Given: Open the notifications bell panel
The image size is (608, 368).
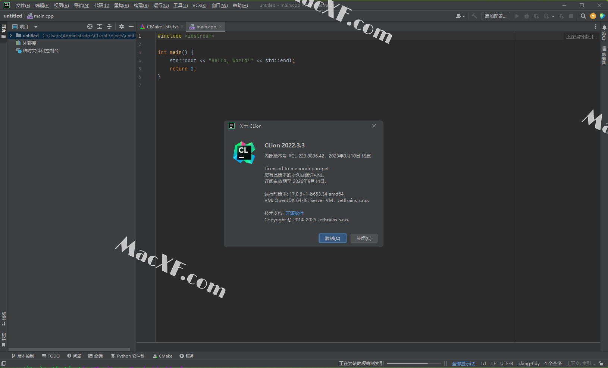Looking at the screenshot, I should click(x=604, y=32).
